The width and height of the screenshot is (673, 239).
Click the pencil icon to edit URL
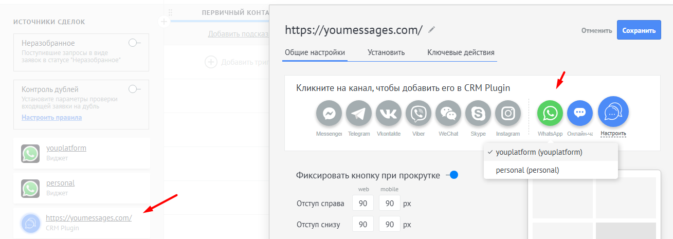coord(431,30)
